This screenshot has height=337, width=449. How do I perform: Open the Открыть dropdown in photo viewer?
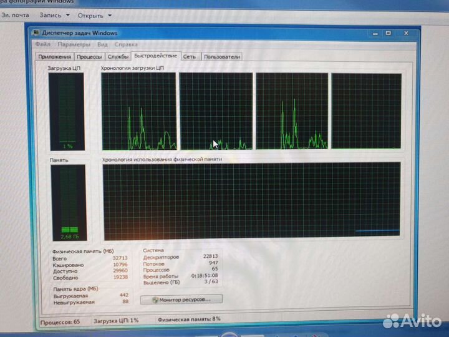94,16
